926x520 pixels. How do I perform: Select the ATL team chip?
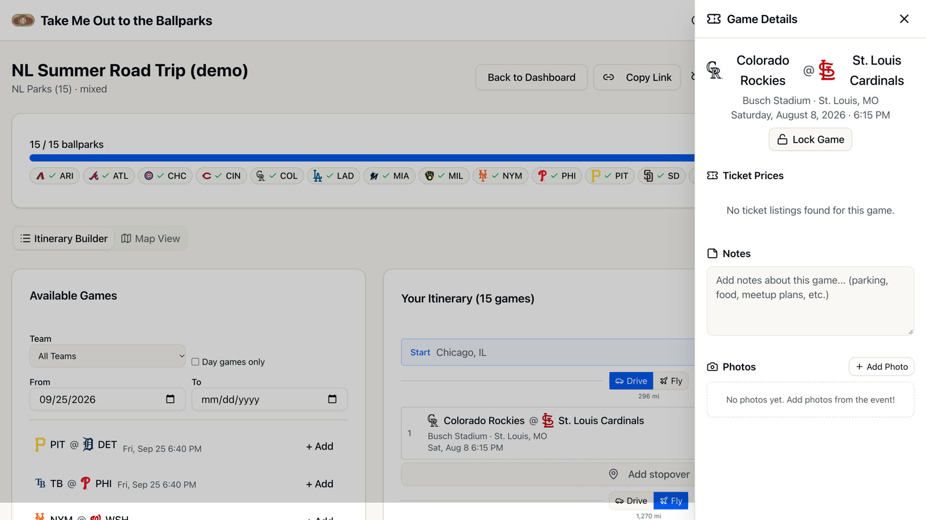(109, 176)
